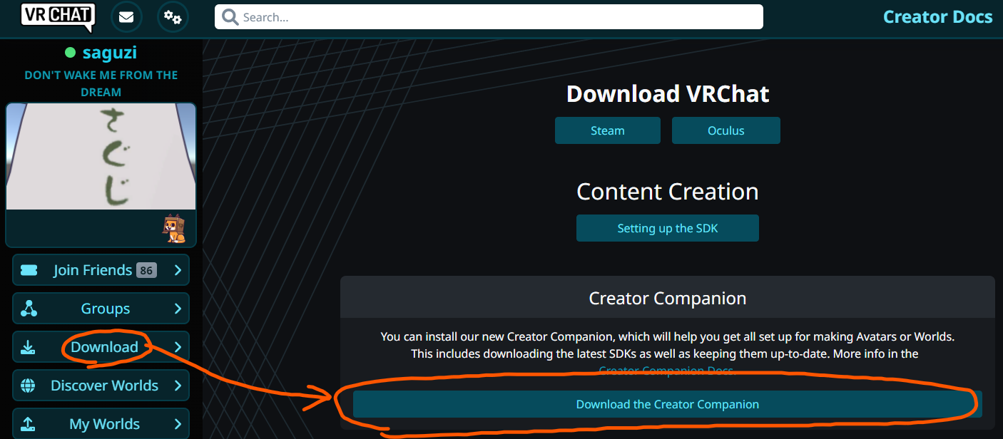Open the Download menu item
The height and width of the screenshot is (439, 1003).
[x=101, y=347]
